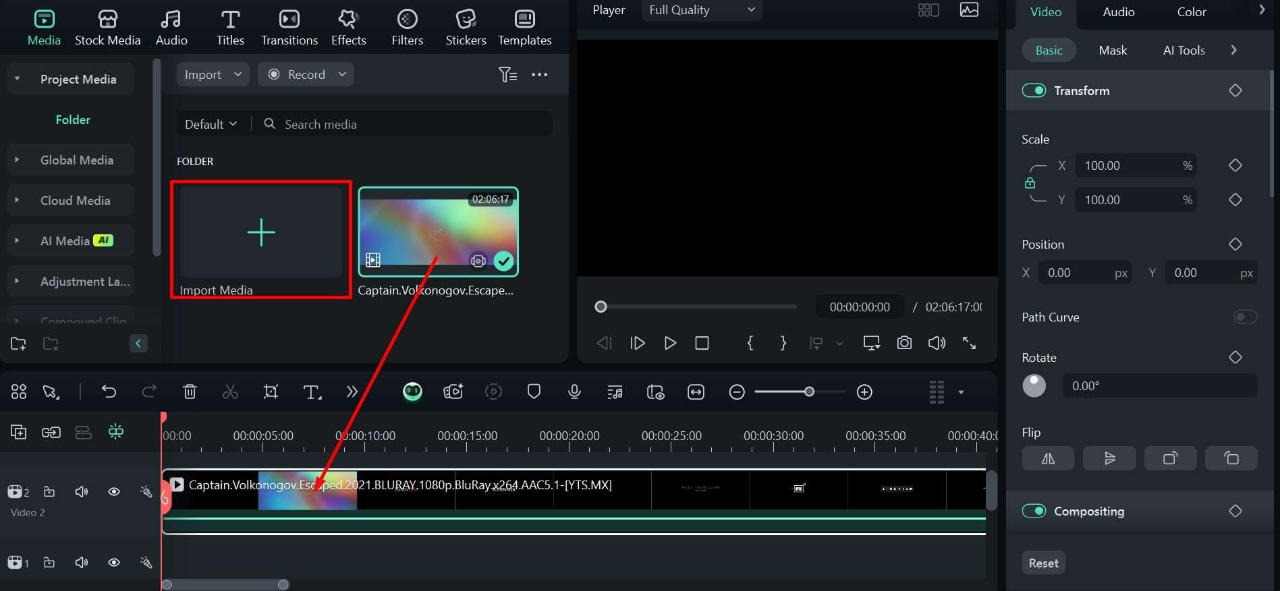
Task: Flip clip vertically
Action: [1109, 458]
